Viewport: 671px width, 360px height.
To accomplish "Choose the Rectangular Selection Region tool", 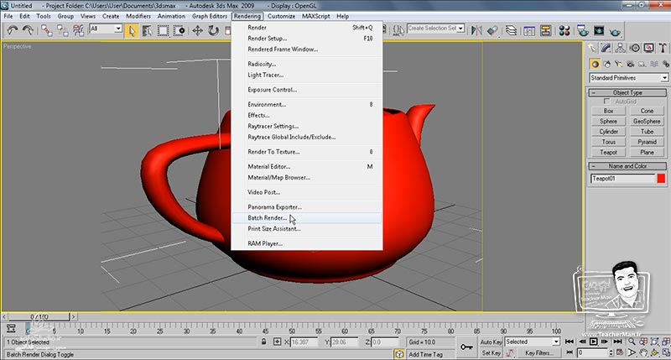I will pos(163,30).
